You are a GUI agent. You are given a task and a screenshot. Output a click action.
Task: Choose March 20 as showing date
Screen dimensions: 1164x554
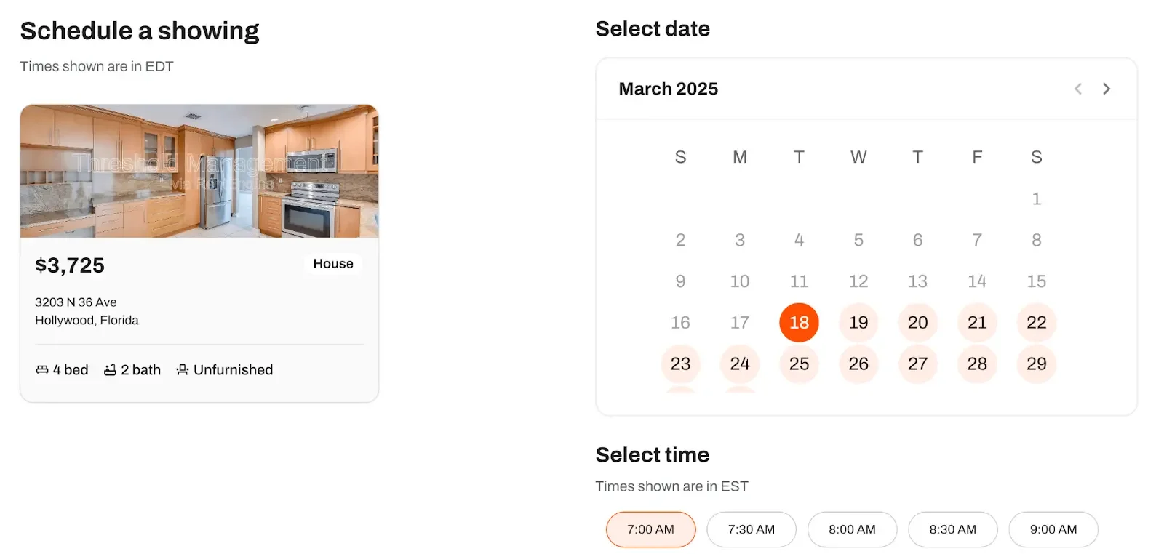[x=917, y=322]
